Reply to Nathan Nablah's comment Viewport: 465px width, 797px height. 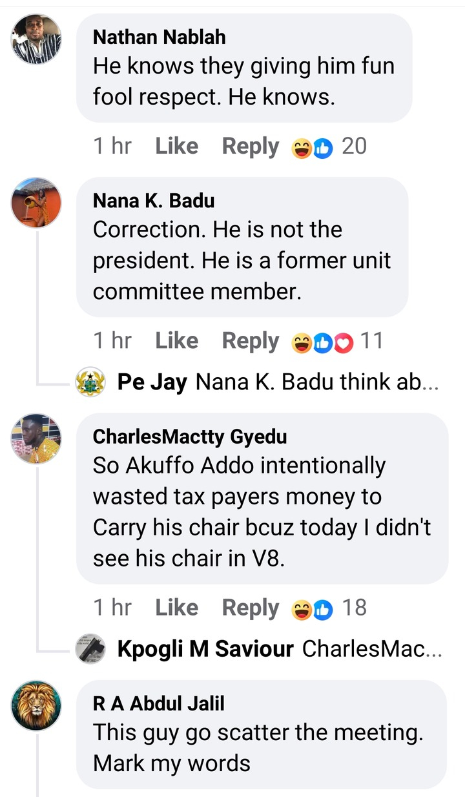click(251, 147)
